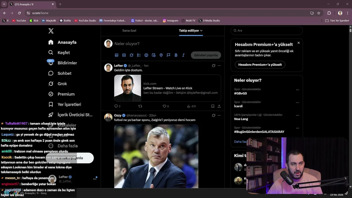The width and height of the screenshot is (352, 198).
Task: Add GIF icon in composer
Action: (x=124, y=55)
